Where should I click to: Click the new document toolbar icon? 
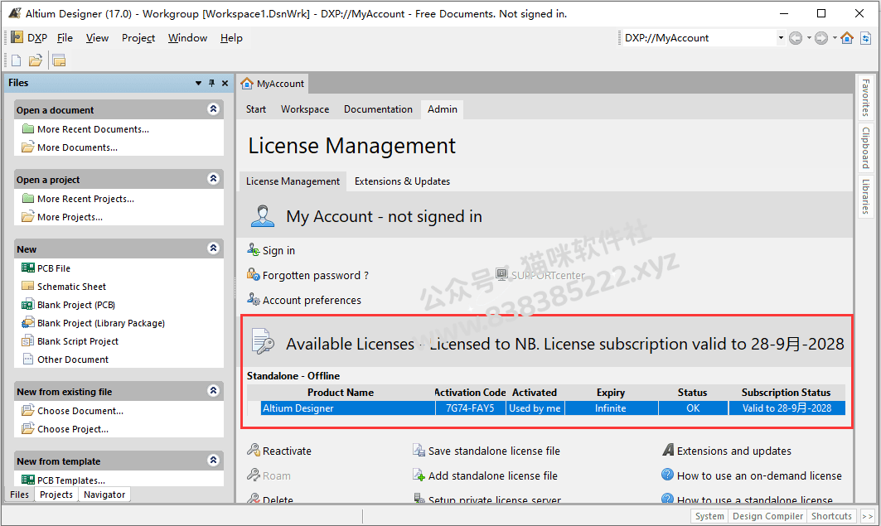tap(17, 60)
